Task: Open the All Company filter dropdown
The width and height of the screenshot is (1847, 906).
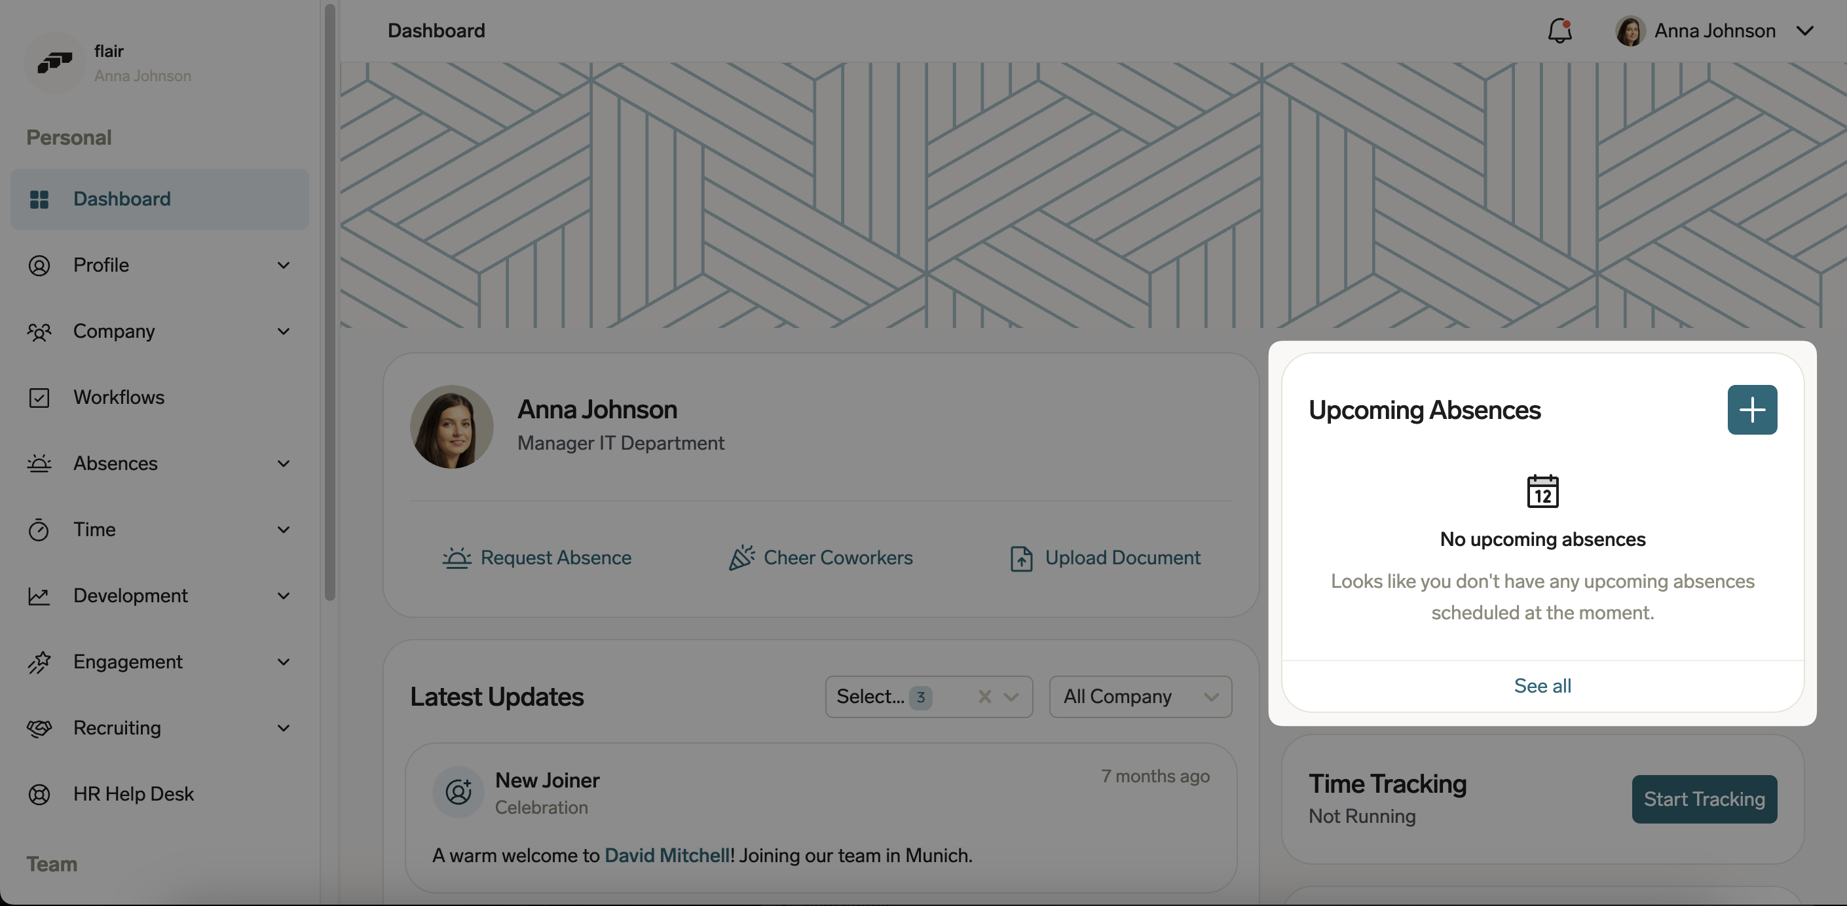Action: click(1212, 697)
